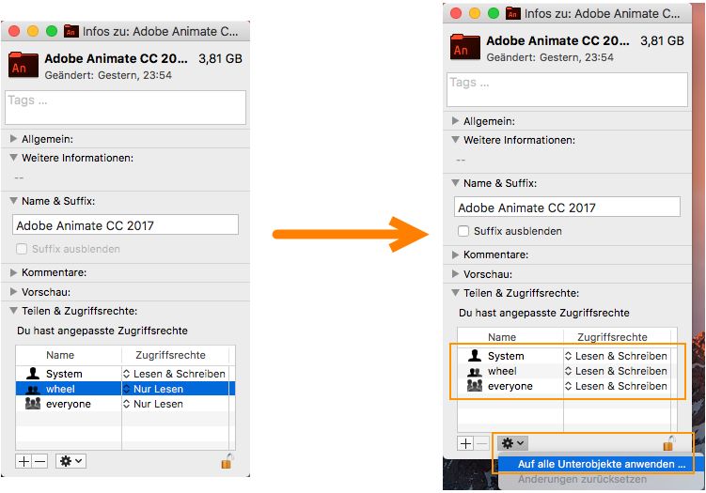This screenshot has width=706, height=493.
Task: Toggle Suffix ausblenden checkbox in right window
Action: [463, 231]
